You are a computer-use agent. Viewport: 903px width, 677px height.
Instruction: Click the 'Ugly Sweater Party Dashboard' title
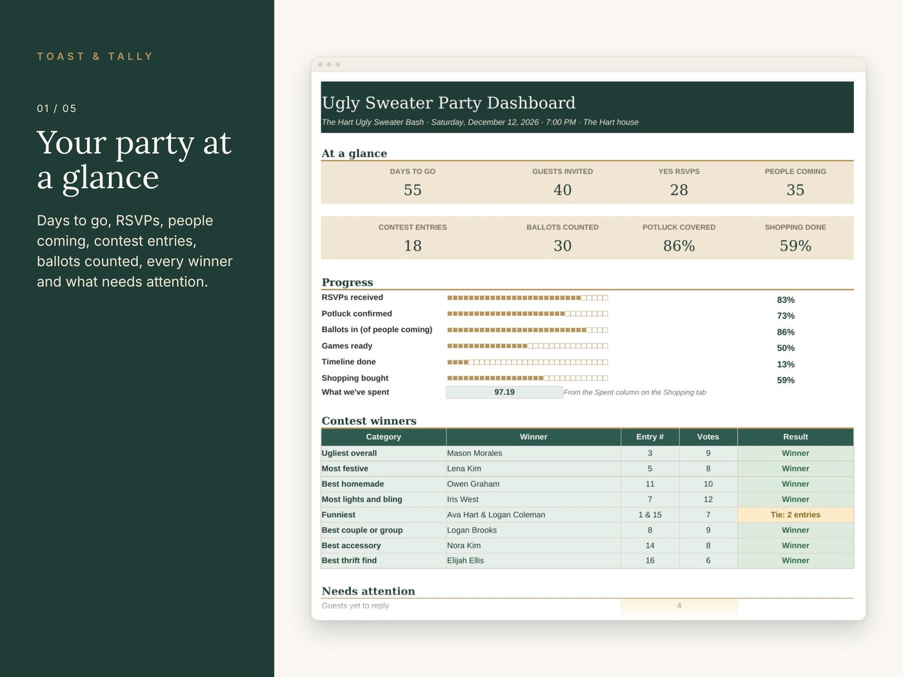[x=448, y=103]
